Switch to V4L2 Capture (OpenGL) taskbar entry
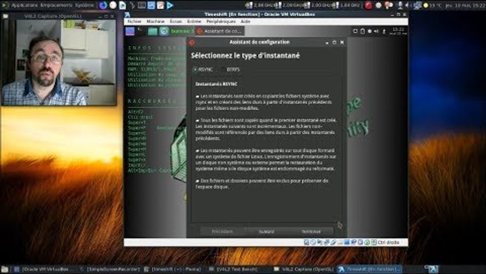The width and height of the screenshot is (486, 274). pyautogui.click(x=304, y=269)
